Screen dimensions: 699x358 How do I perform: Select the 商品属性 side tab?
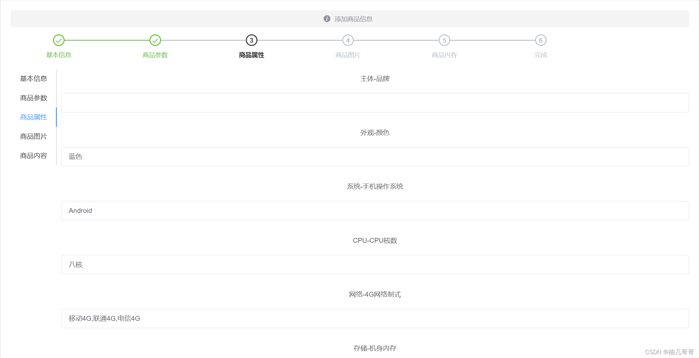pos(34,117)
